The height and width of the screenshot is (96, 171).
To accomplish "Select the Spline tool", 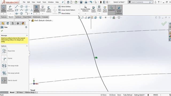I will click(x=26, y=7).
